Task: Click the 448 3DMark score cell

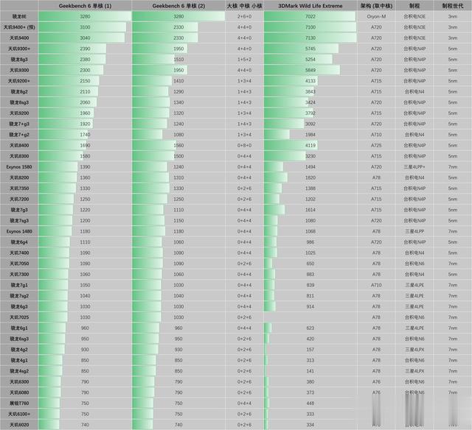Action: coord(310,403)
